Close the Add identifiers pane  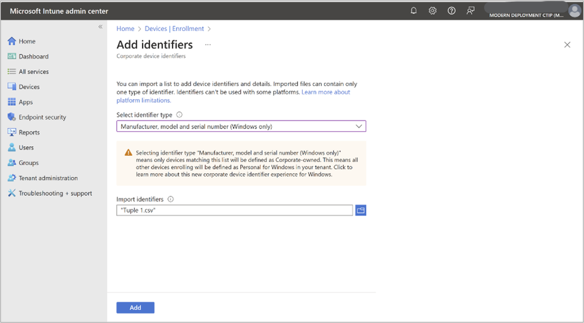(x=567, y=44)
